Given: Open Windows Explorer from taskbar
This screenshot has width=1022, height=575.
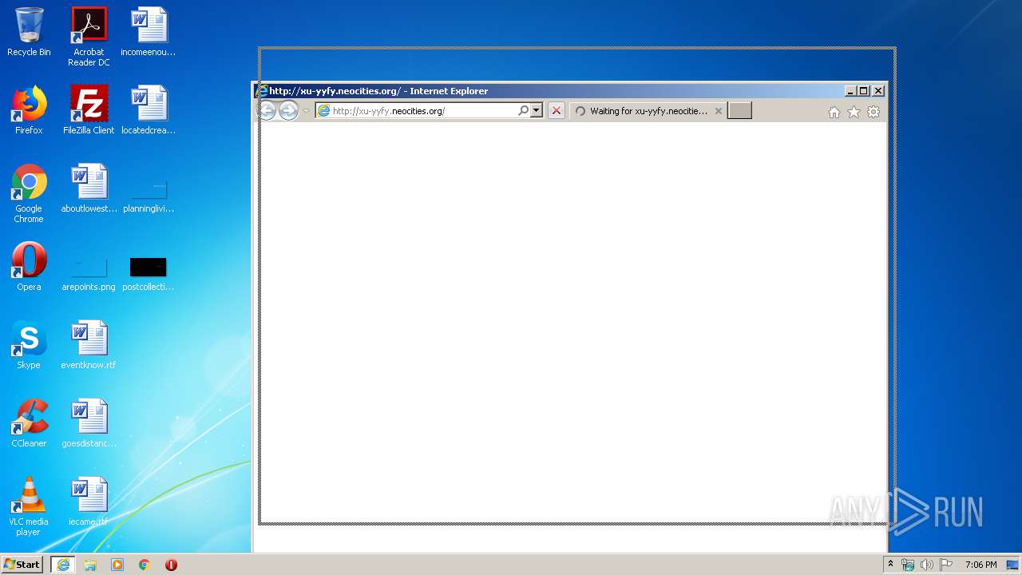Looking at the screenshot, I should tap(90, 565).
